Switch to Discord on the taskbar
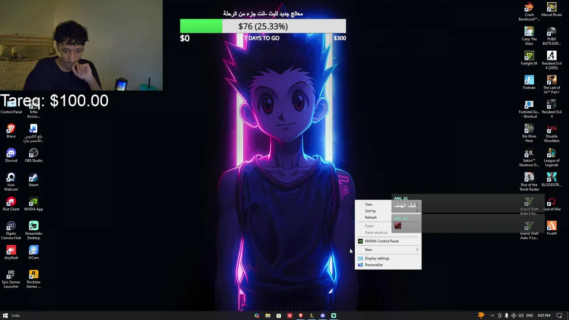 pos(323,316)
